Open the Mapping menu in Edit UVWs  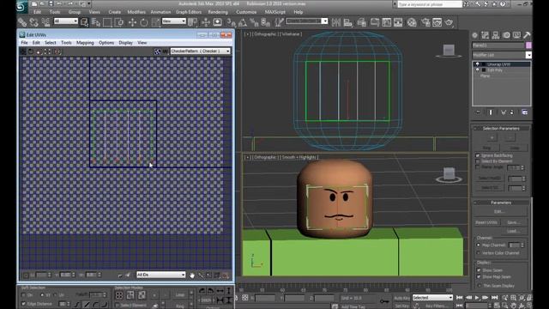pyautogui.click(x=85, y=43)
